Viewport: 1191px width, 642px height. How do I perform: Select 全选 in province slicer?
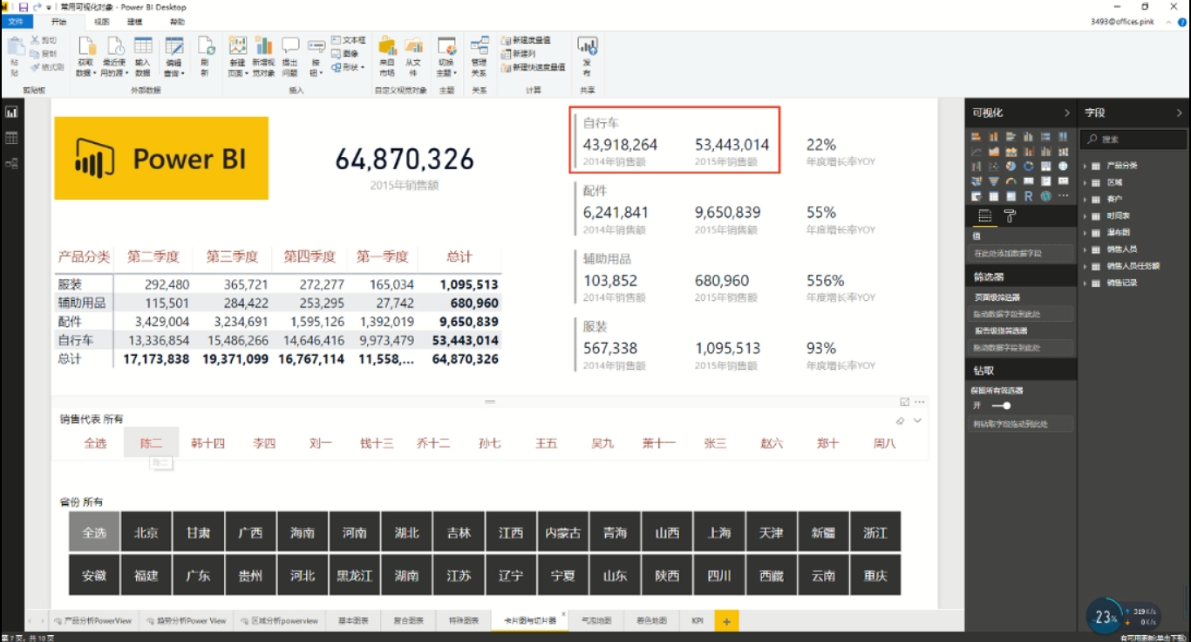pos(94,532)
